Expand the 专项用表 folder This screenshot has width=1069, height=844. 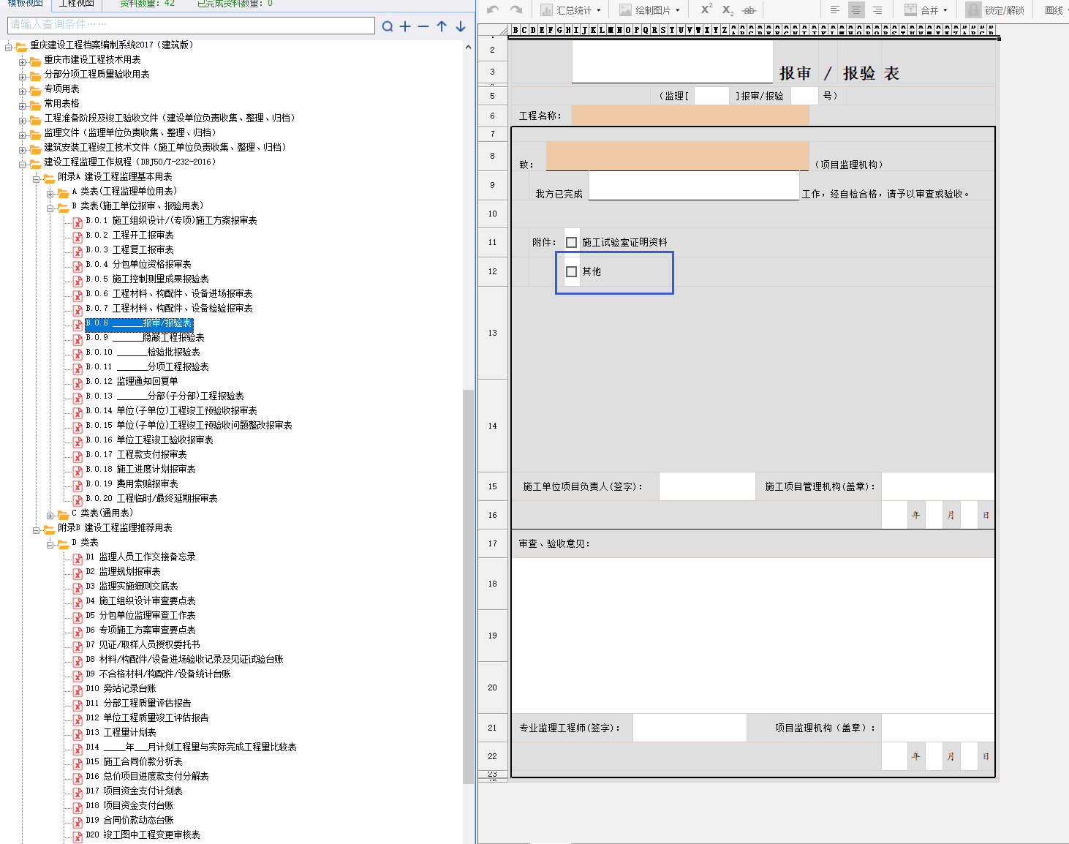[x=22, y=91]
